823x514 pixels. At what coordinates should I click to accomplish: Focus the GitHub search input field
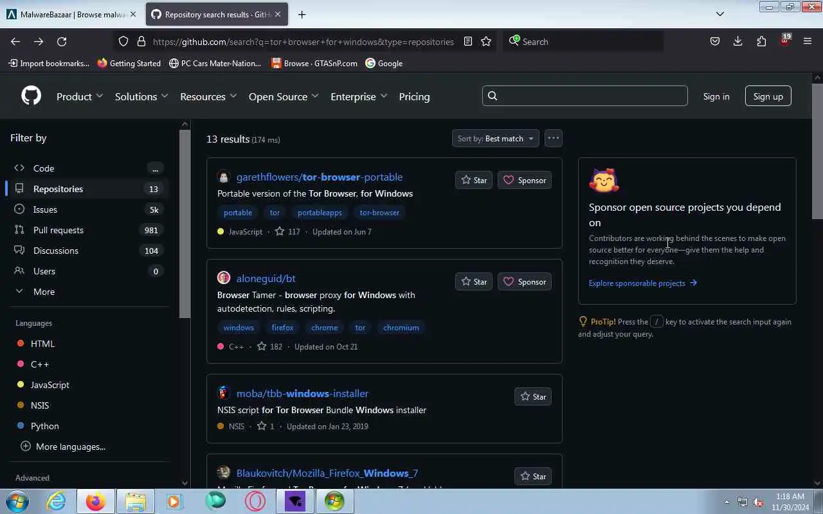tap(585, 96)
